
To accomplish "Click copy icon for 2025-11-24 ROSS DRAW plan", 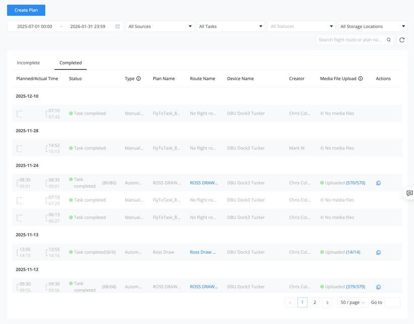I will 378,183.
